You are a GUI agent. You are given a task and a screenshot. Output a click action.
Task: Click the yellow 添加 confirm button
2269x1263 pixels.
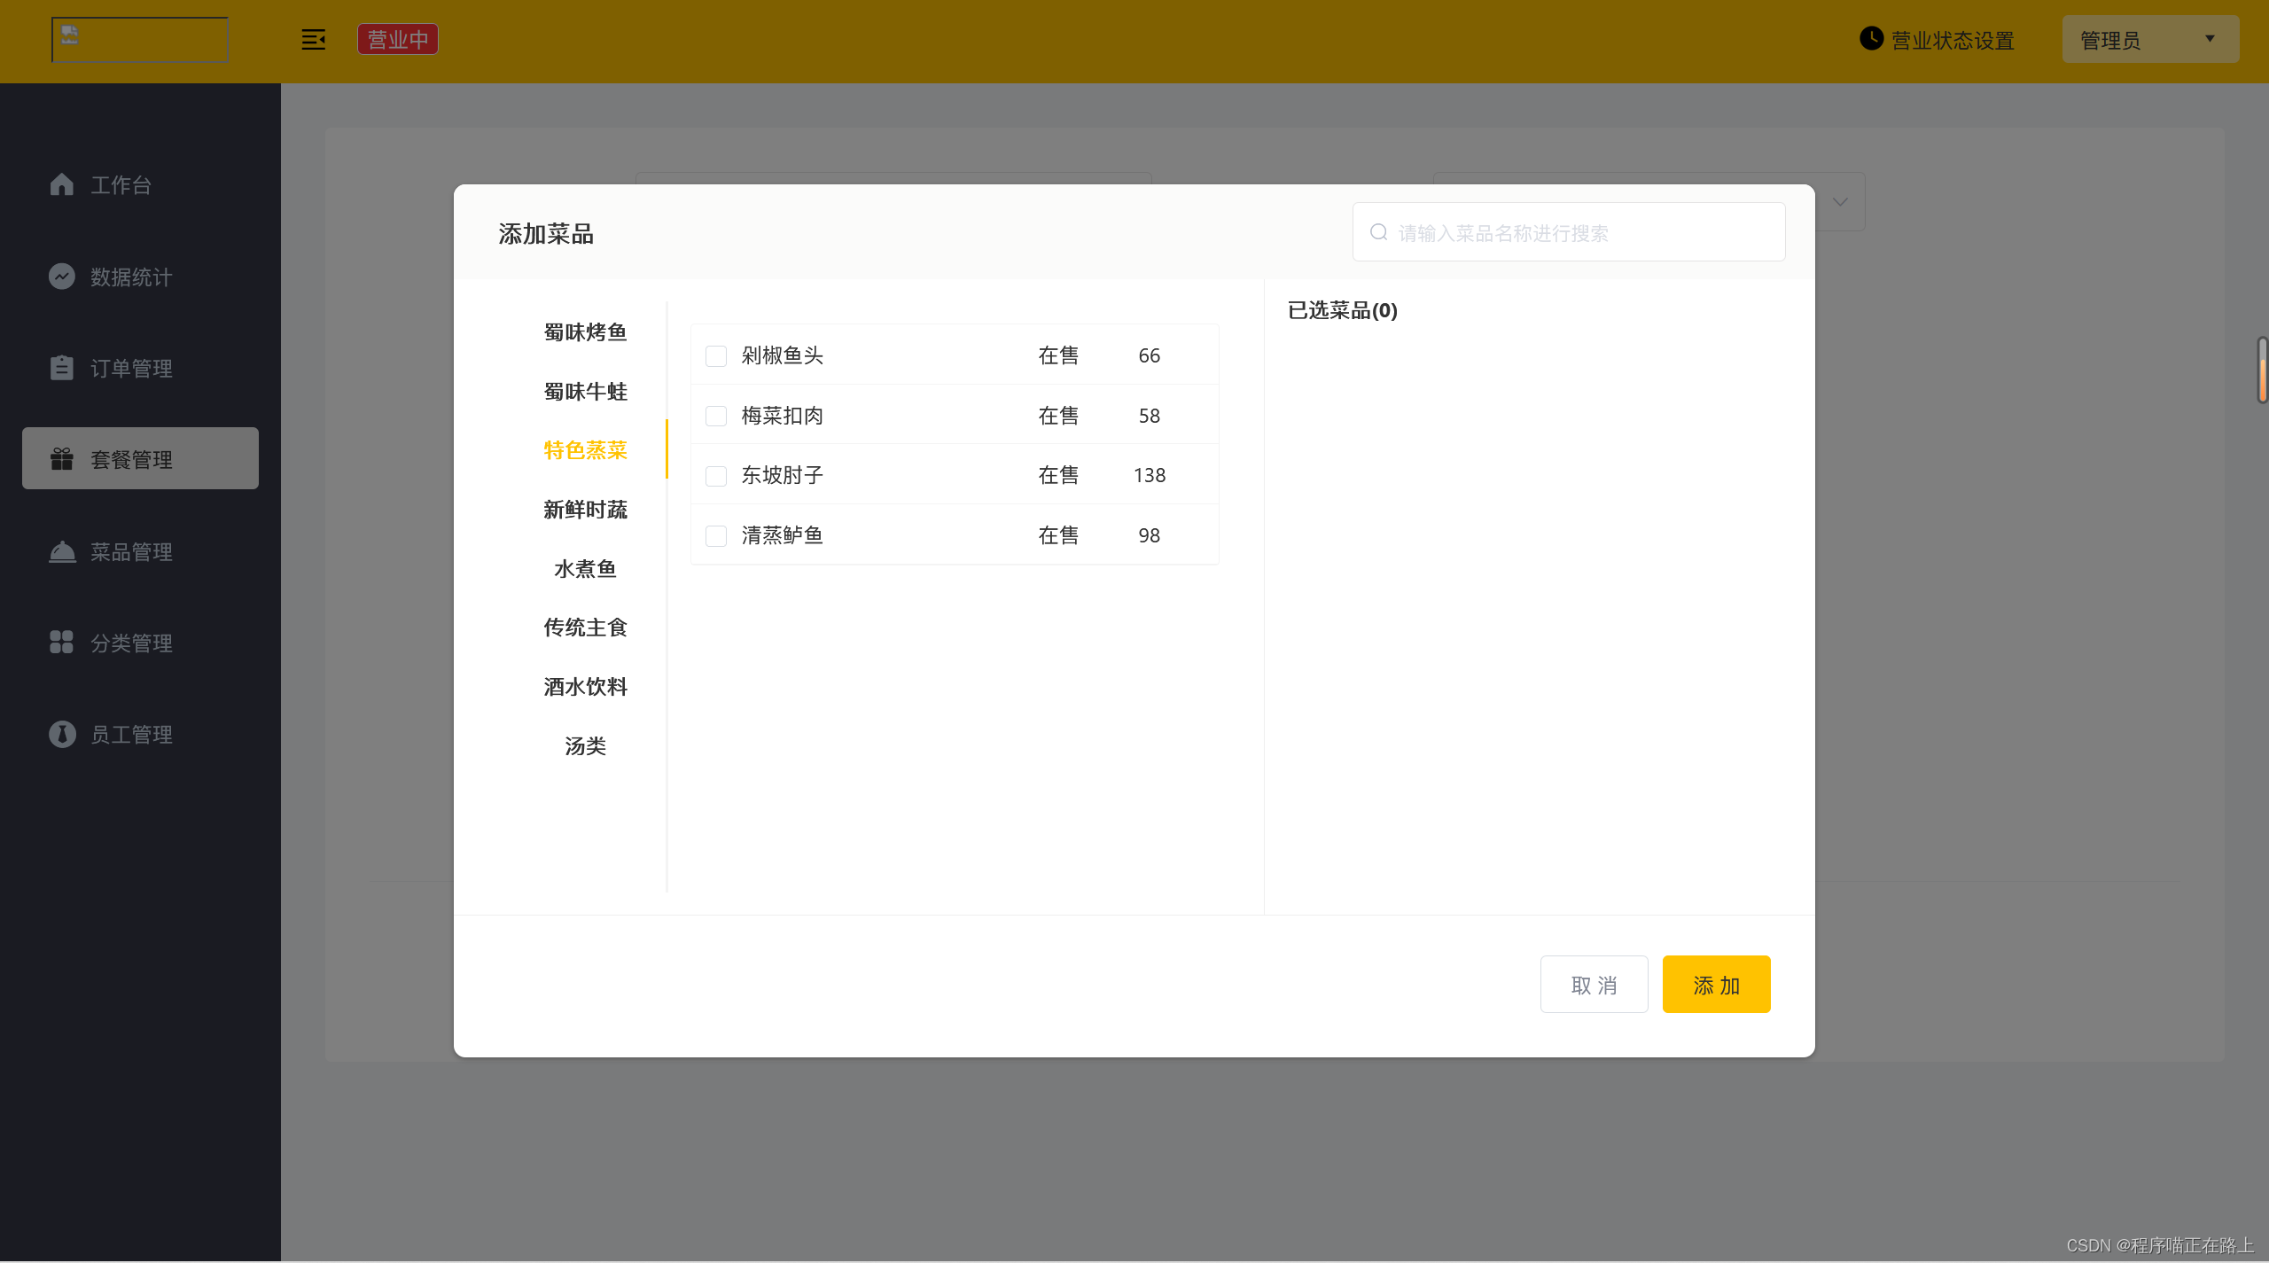point(1715,984)
